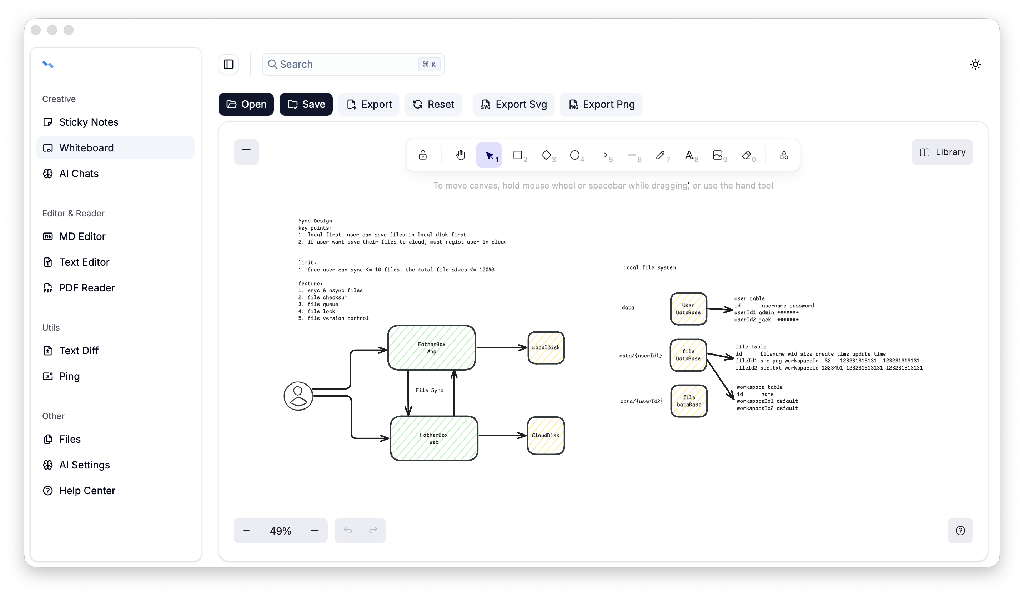
Task: Toggle keep-selected-tool lock
Action: pos(423,155)
